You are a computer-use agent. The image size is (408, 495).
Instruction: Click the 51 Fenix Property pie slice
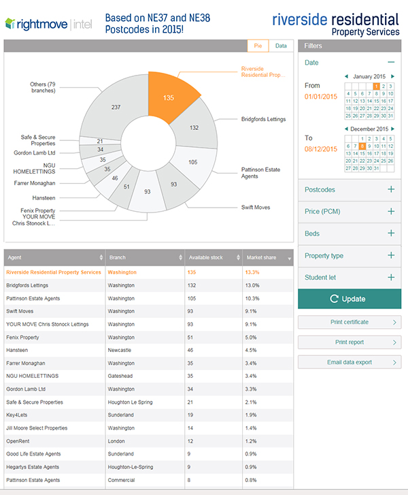coord(126,187)
